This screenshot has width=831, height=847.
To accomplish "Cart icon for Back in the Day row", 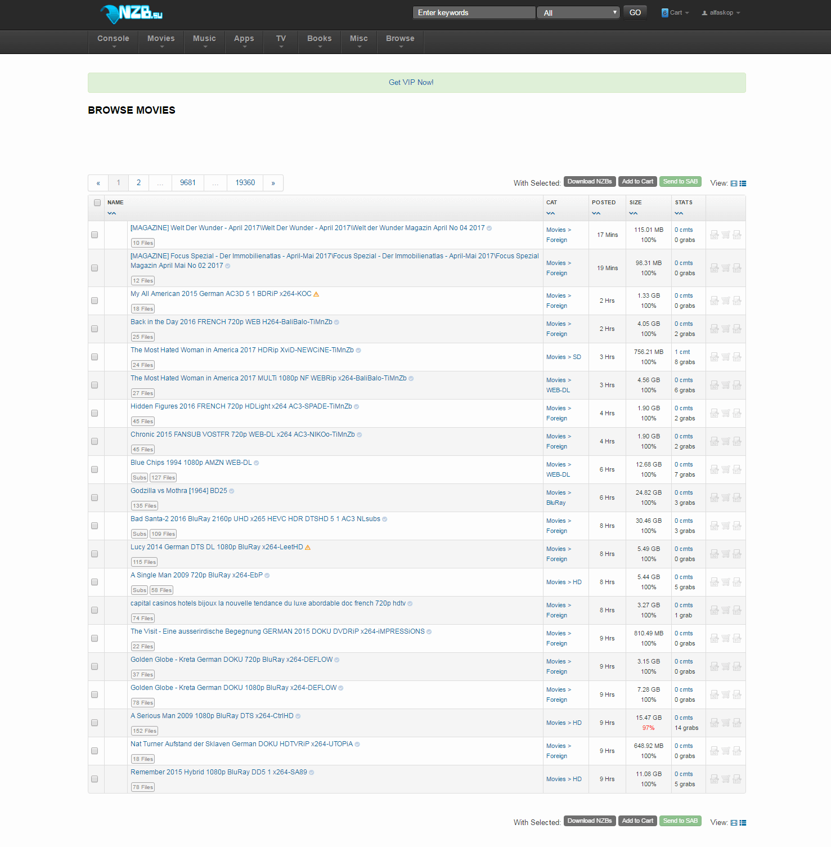I will pyautogui.click(x=726, y=329).
